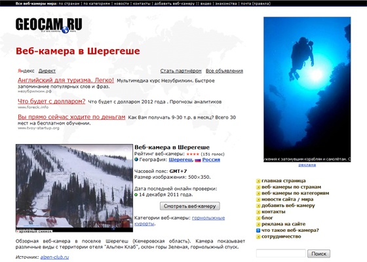Open sidebar 'добавить веб-камеру' link
This screenshot has height=262, width=367.
tap(288, 206)
